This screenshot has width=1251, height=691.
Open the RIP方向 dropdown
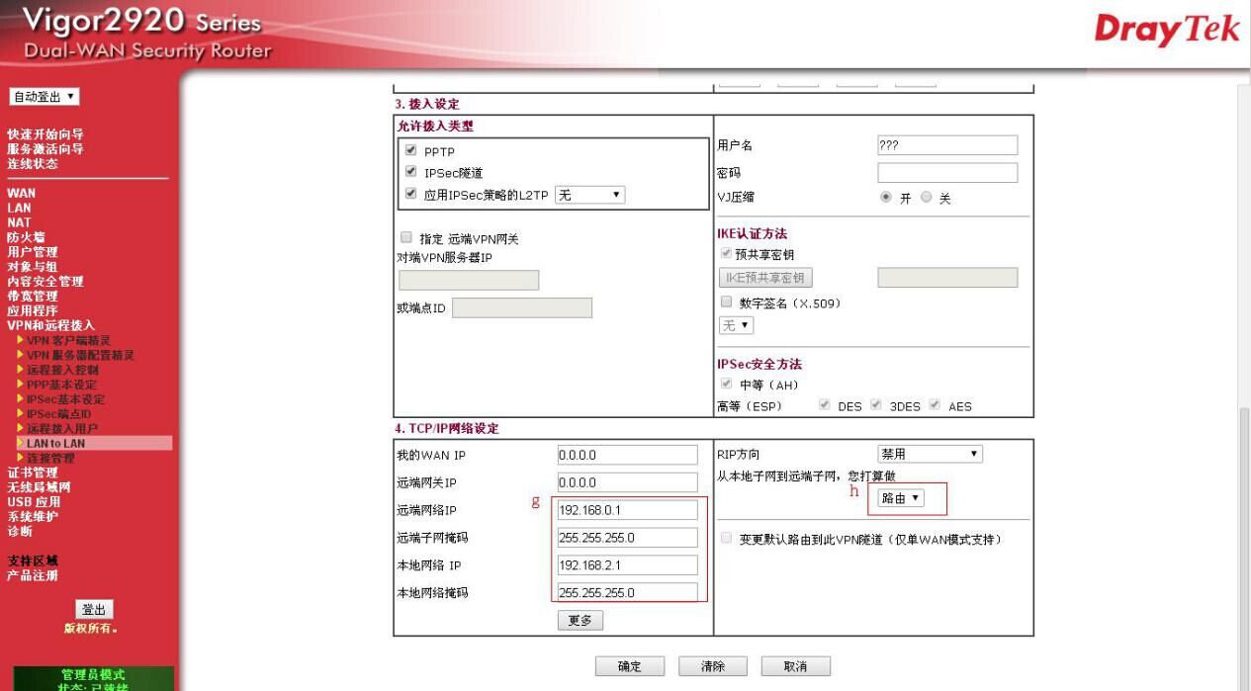[x=930, y=454]
